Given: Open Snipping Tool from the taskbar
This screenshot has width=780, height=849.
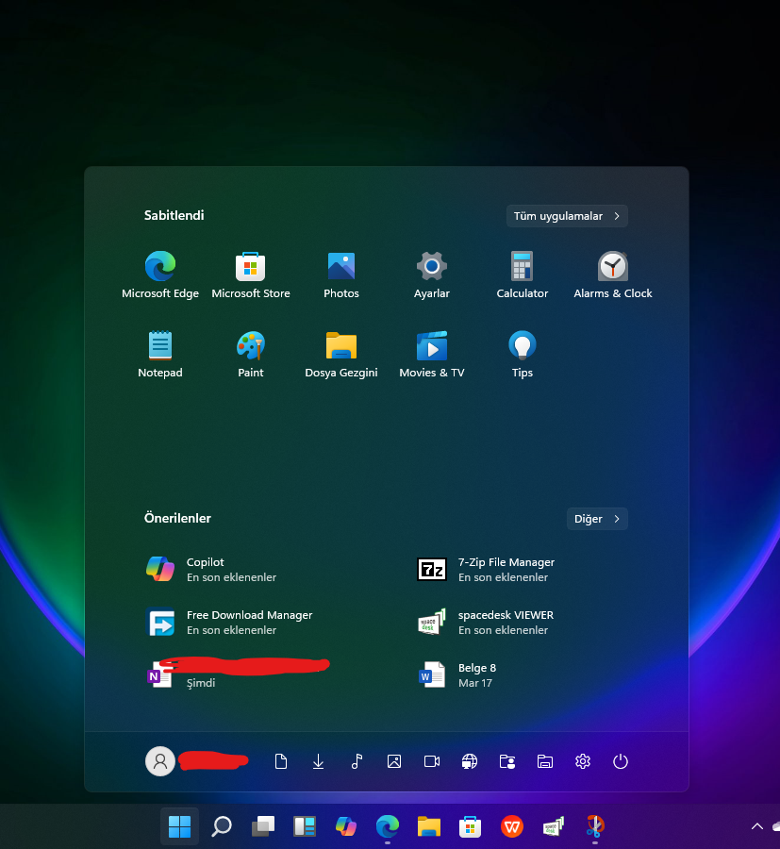Looking at the screenshot, I should coord(595,826).
